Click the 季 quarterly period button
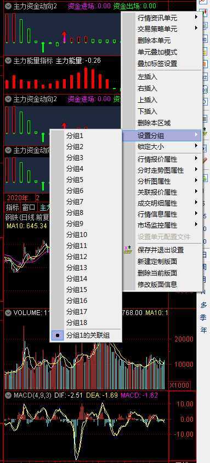This screenshot has width=210, height=463. tap(203, 317)
